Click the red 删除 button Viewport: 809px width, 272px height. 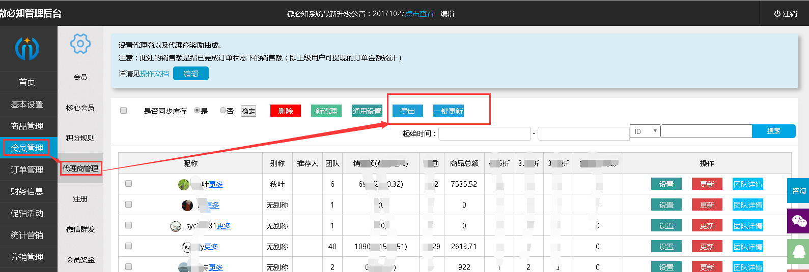click(x=285, y=111)
